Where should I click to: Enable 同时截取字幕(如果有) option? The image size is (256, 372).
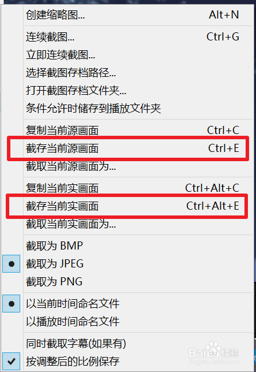(128, 344)
